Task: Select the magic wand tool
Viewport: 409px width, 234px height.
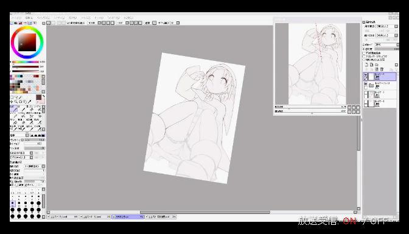Action: click(20, 97)
